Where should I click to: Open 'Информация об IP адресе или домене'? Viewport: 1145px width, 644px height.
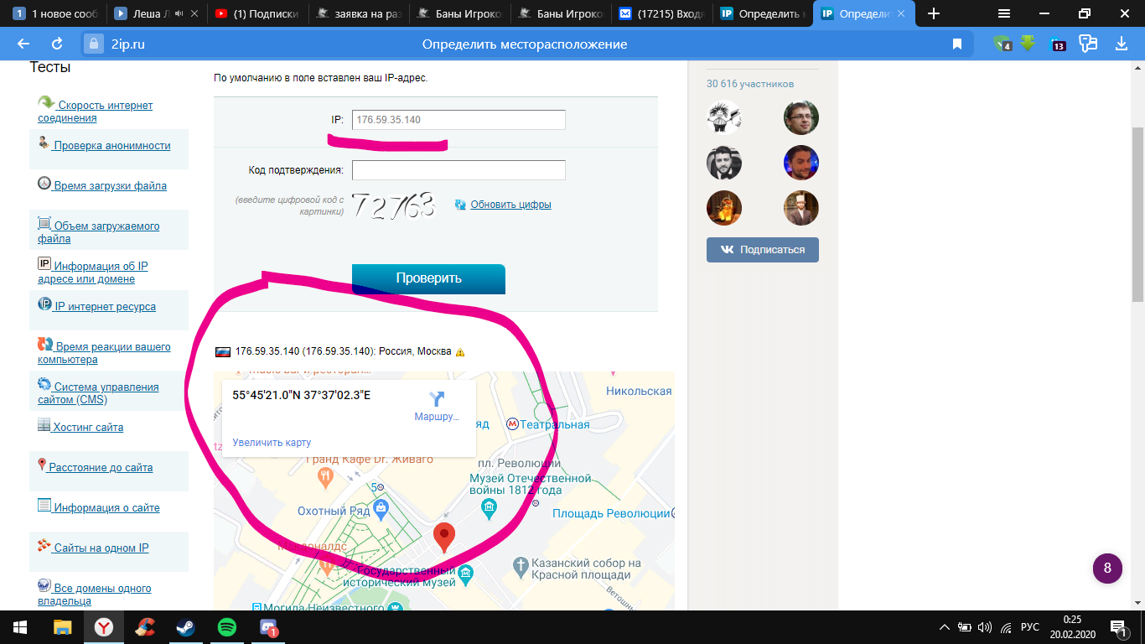92,272
